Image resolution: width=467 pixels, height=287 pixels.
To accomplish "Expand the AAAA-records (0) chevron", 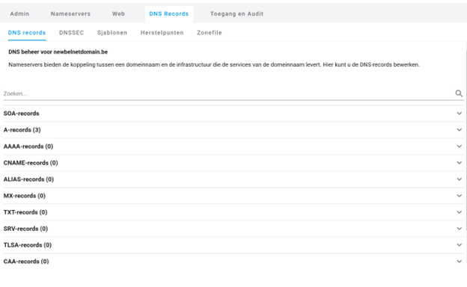I will [459, 146].
